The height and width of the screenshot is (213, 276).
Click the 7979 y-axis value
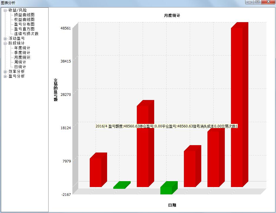point(67,161)
